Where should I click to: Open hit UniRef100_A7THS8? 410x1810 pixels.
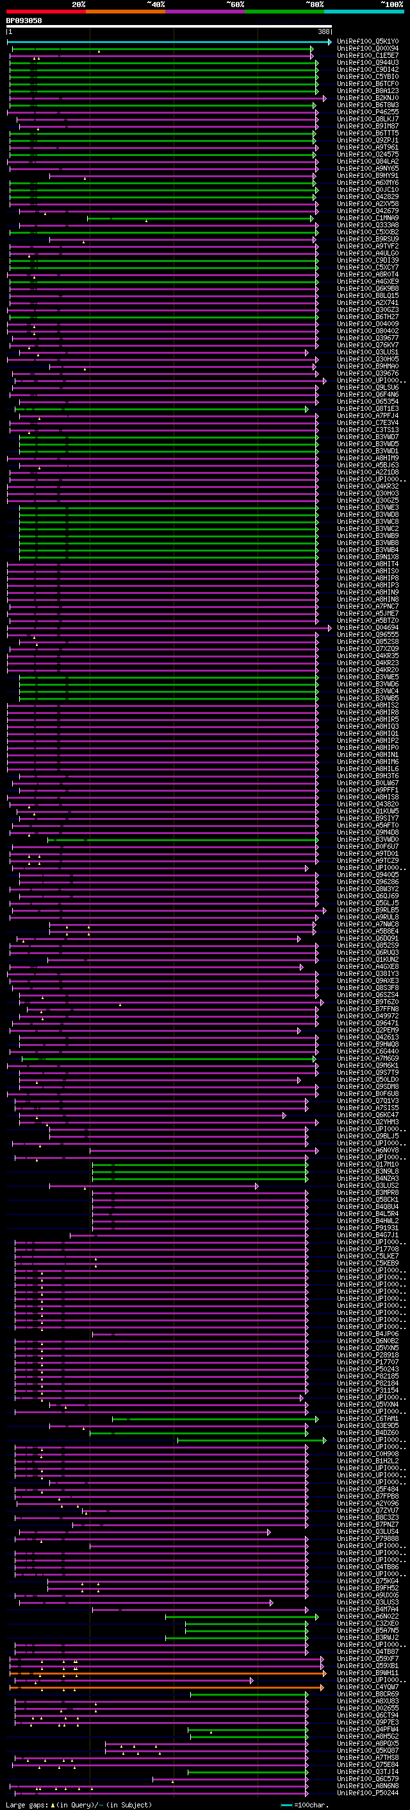[368, 1757]
